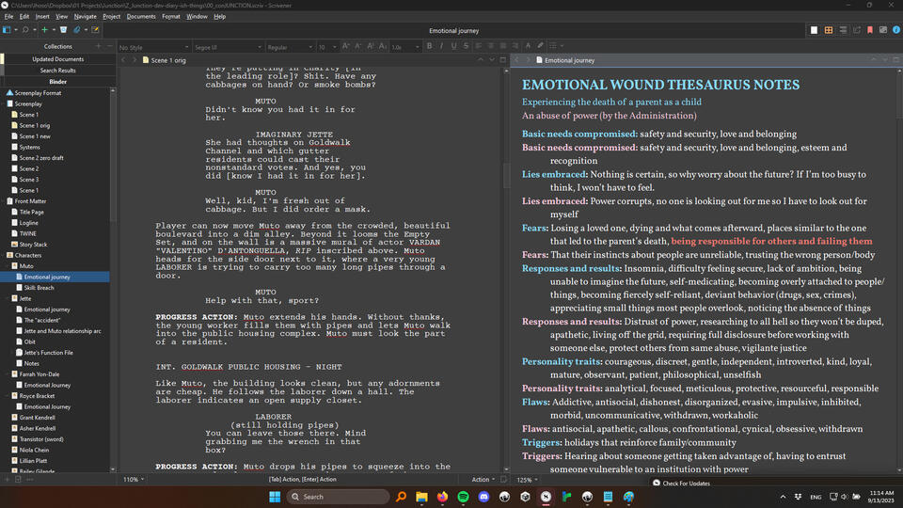
Task: Open Firefox from the taskbar
Action: click(x=442, y=497)
